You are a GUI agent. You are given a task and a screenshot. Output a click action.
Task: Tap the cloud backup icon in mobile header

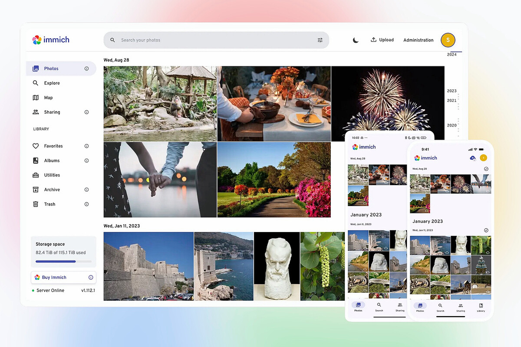coord(473,158)
